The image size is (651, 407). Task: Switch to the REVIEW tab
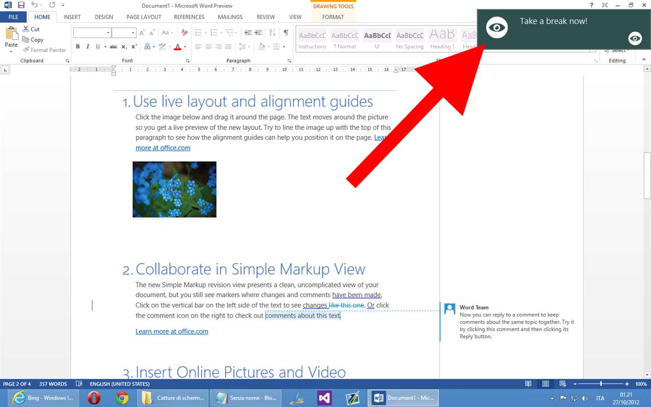pyautogui.click(x=266, y=17)
